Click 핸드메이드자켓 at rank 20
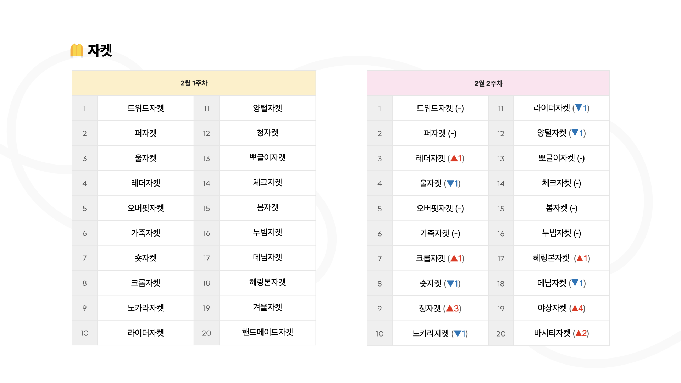The width and height of the screenshot is (681, 383). [267, 332]
